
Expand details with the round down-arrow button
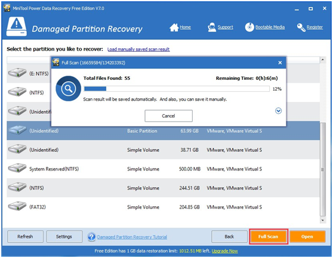pos(279,111)
